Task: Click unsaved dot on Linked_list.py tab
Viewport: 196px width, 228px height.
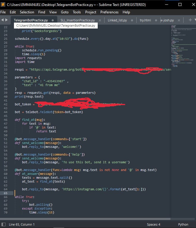Action: [x=132, y=20]
